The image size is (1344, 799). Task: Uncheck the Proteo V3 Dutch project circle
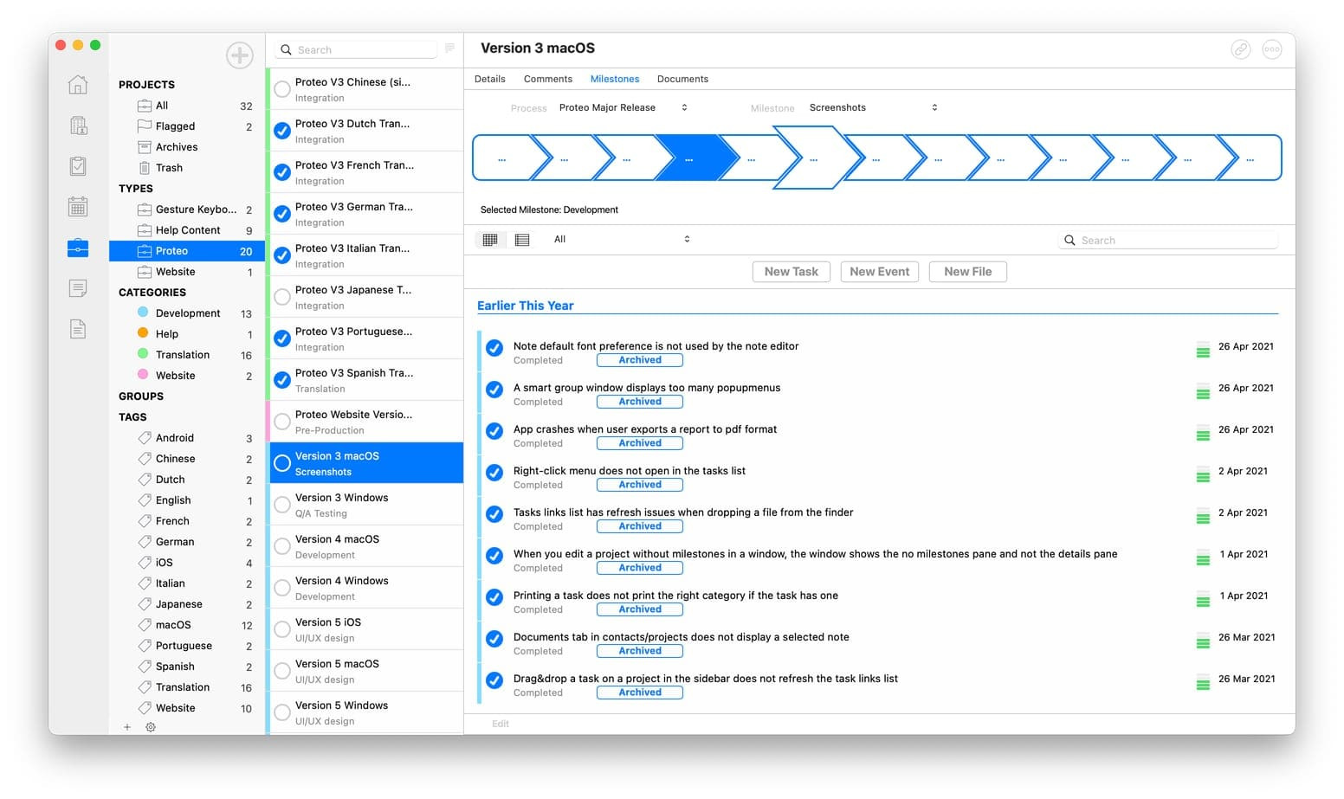pos(282,131)
